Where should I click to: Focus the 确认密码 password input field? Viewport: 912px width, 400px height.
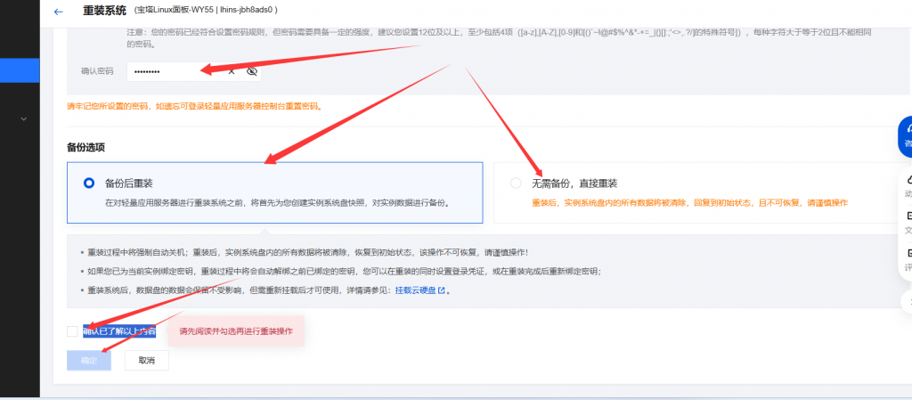[193, 71]
